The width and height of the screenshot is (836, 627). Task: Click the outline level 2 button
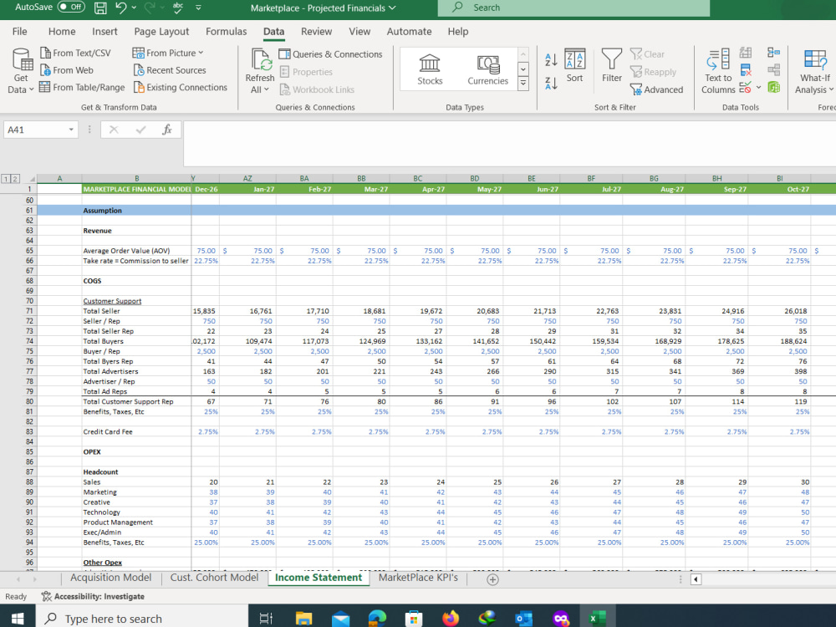pyautogui.click(x=15, y=178)
